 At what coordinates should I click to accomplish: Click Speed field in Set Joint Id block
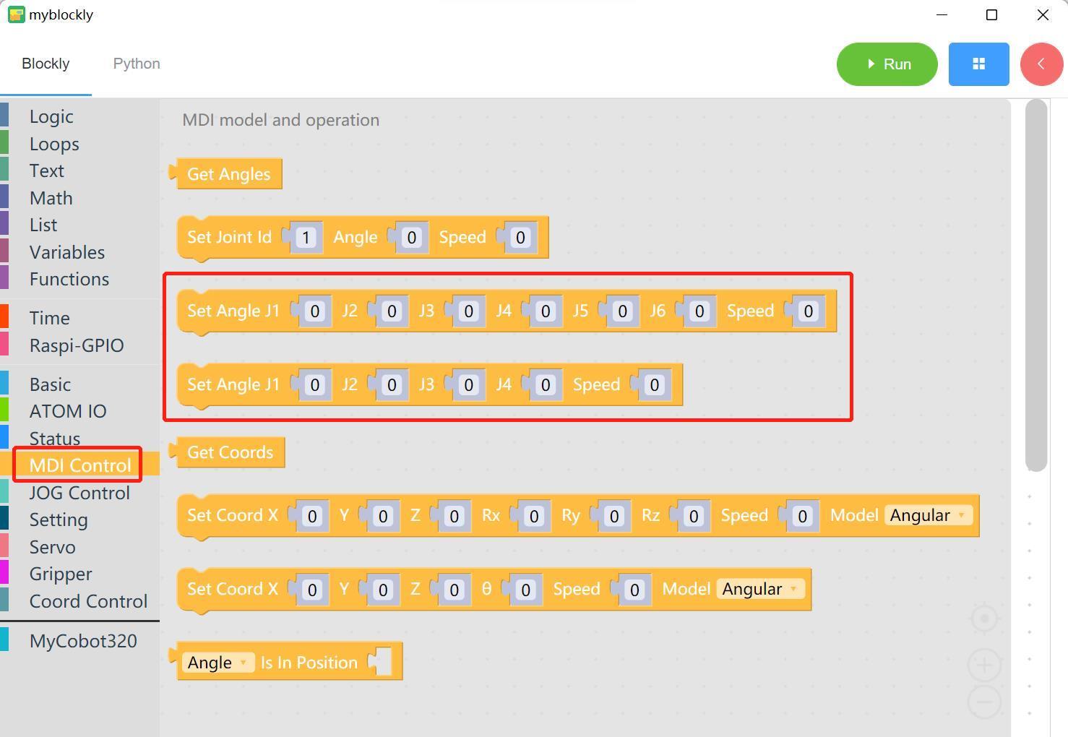(x=520, y=238)
